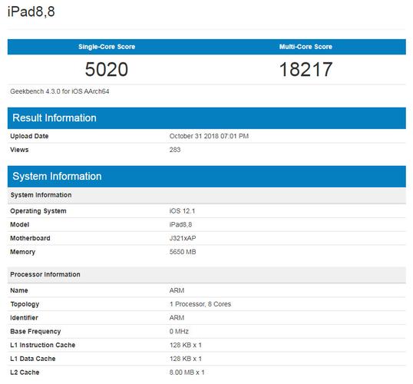Click the iPad8,8 page title

(31, 12)
